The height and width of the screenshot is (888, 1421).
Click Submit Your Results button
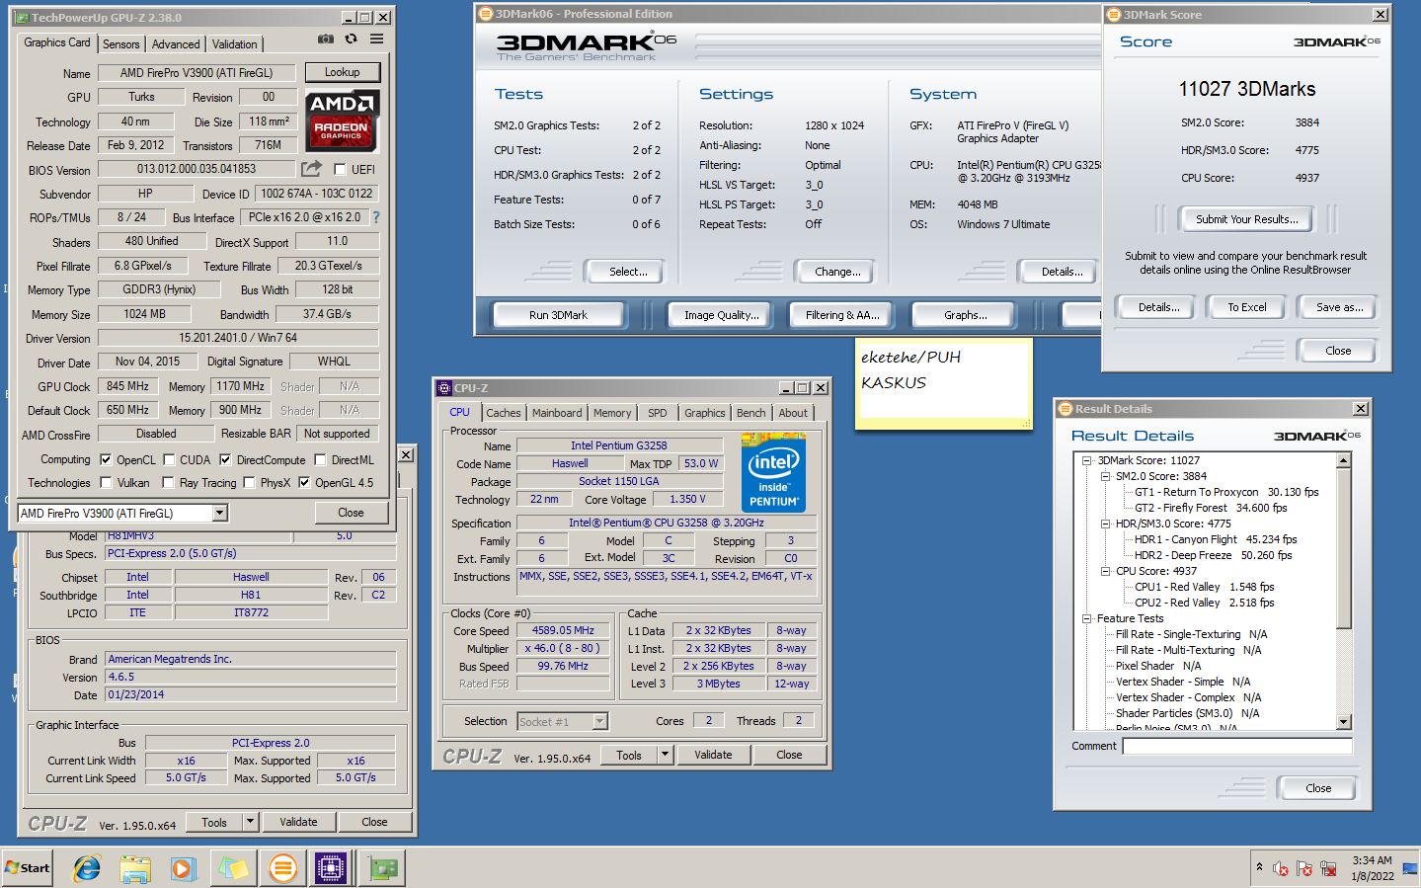click(1246, 219)
